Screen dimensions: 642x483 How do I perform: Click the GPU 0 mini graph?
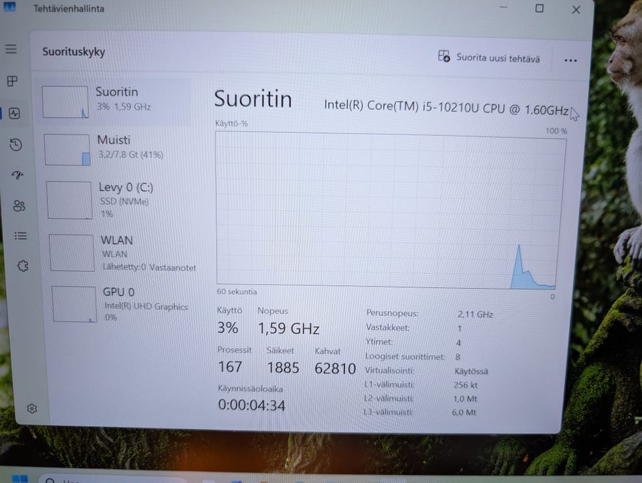[x=74, y=304]
